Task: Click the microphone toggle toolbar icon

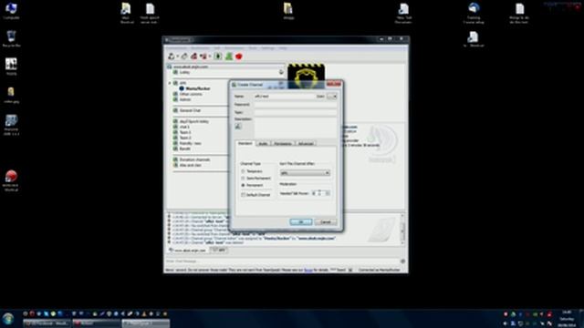Action: click(x=218, y=56)
